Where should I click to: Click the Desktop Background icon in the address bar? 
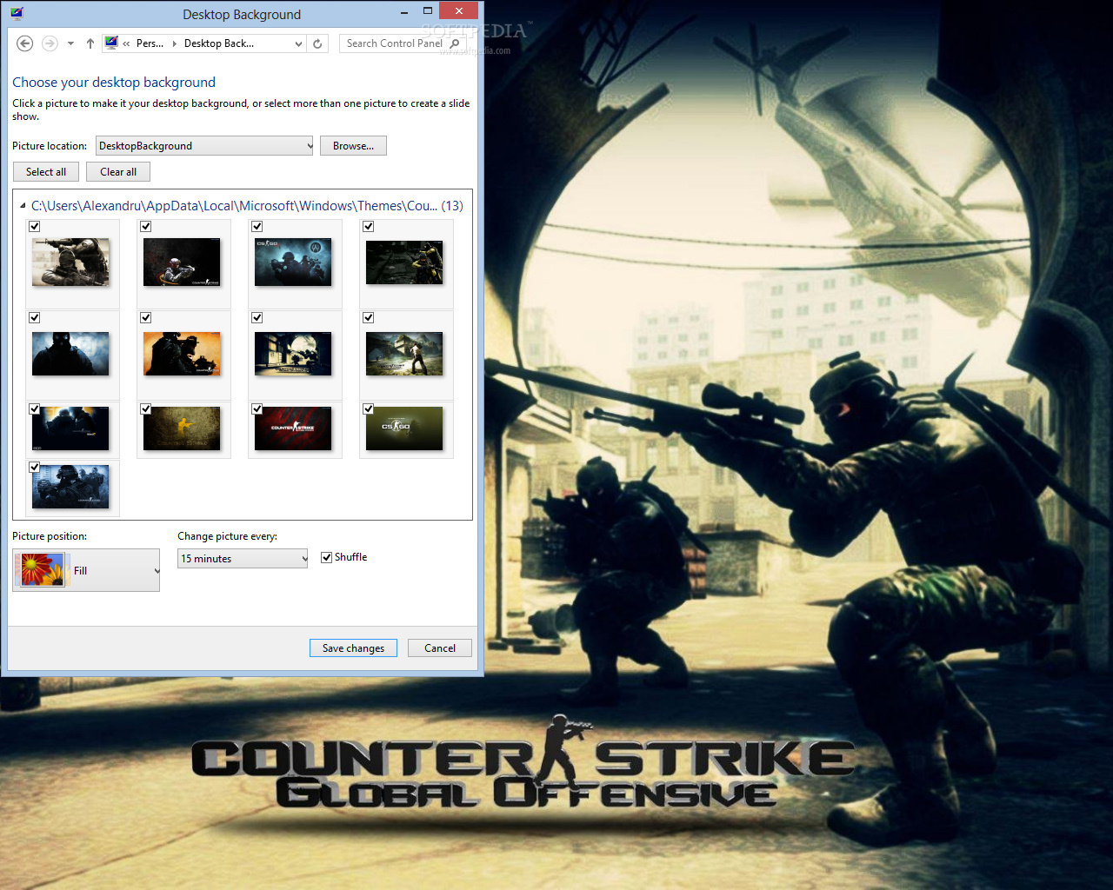coord(110,43)
